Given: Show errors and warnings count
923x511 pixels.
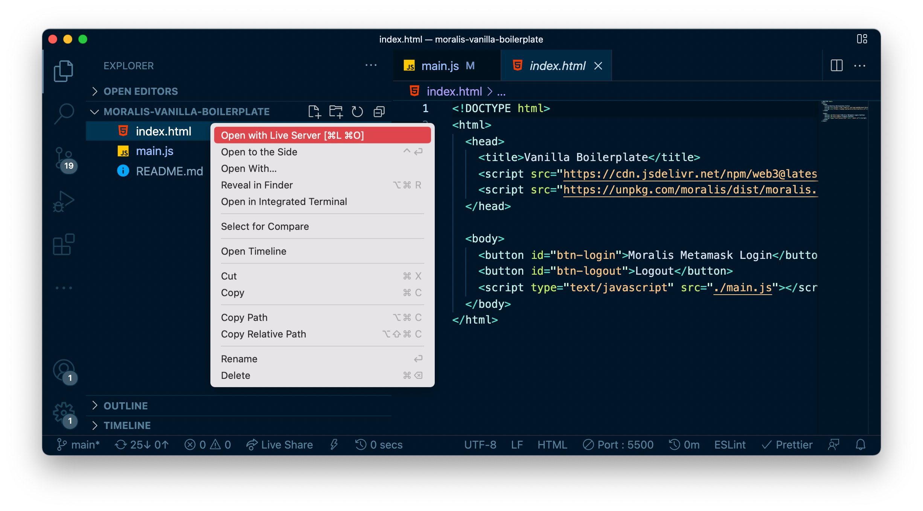Looking at the screenshot, I should pos(207,445).
